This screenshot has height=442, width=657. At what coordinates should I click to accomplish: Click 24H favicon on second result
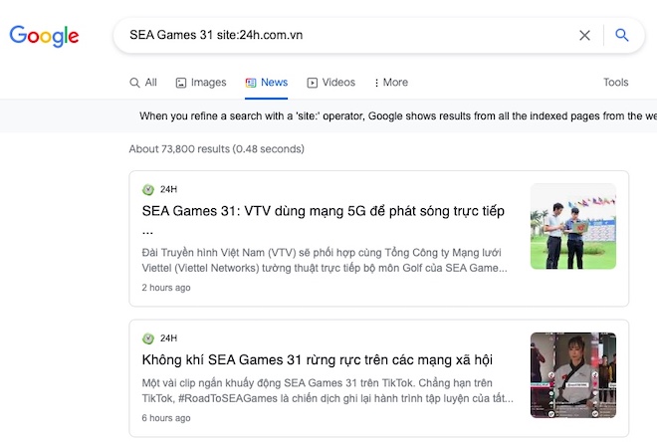pos(148,338)
